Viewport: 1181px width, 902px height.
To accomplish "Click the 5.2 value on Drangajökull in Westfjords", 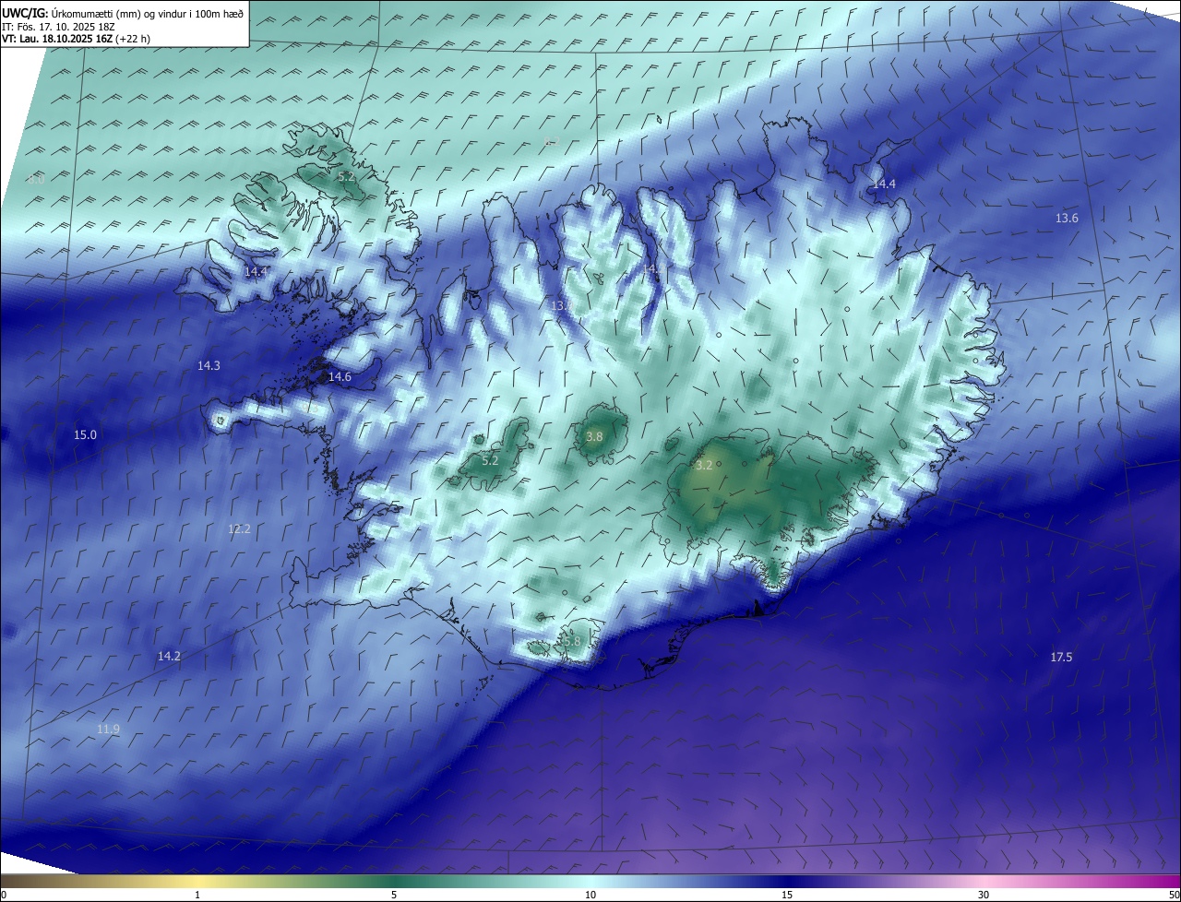I will 346,176.
